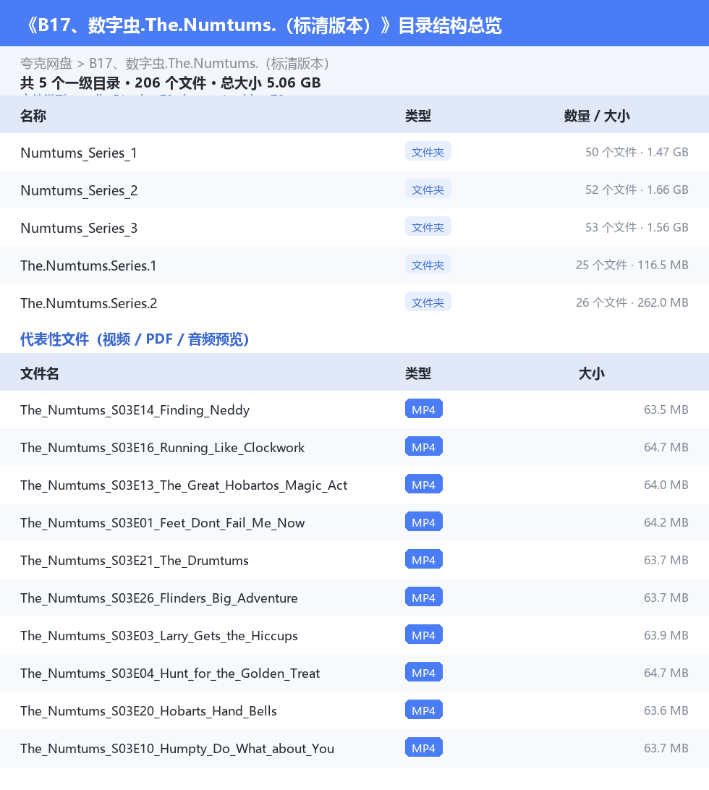This screenshot has height=790, width=709.
Task: Select the 64.0 MB size value
Action: point(666,485)
